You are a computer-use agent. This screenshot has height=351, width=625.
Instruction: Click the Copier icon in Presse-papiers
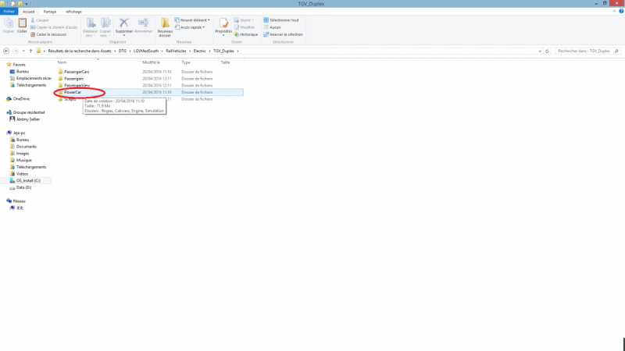coord(9,24)
